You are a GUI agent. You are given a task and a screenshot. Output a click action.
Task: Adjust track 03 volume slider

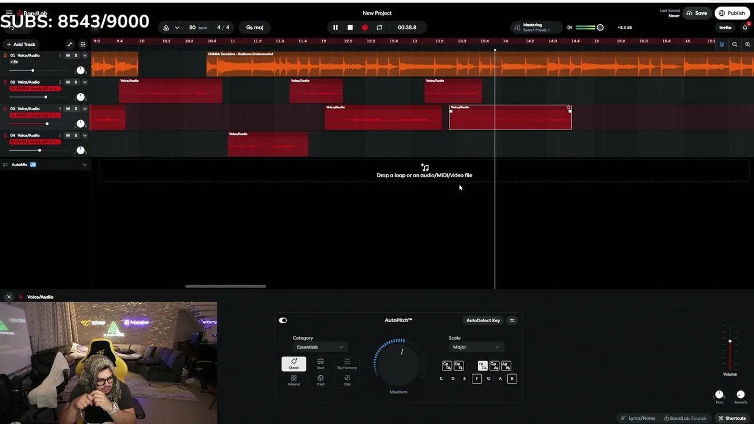pyautogui.click(x=47, y=124)
